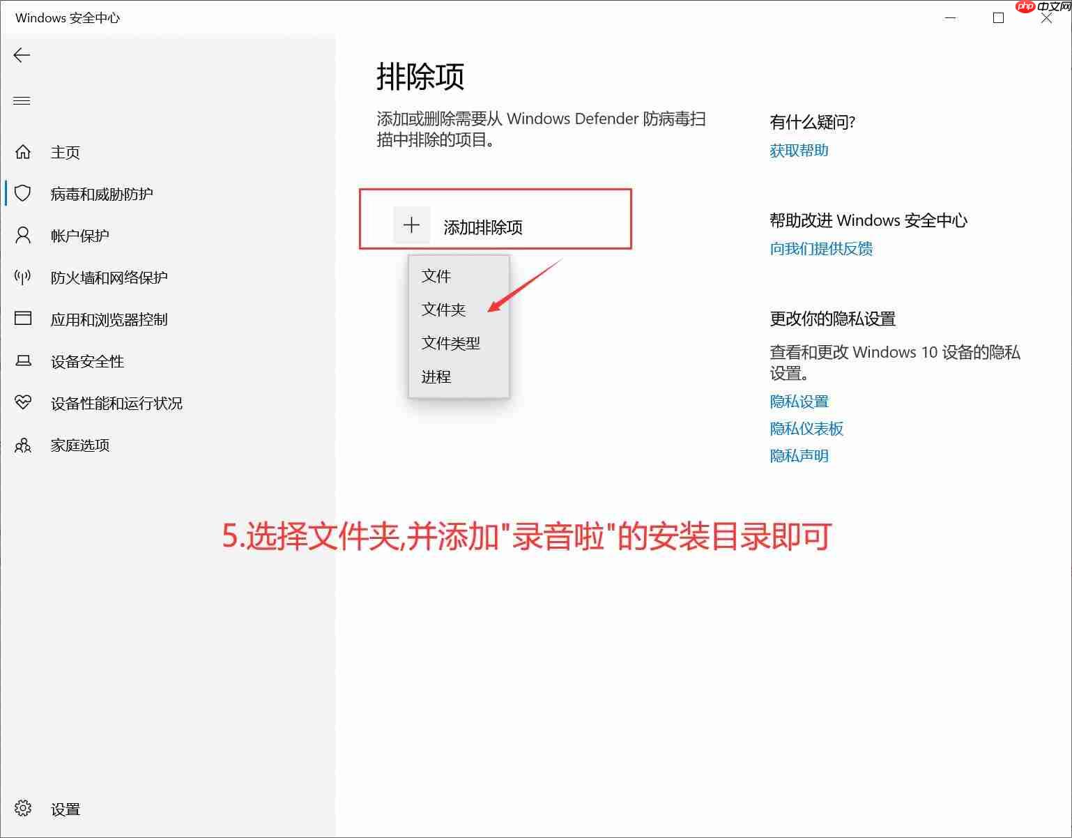This screenshot has width=1072, height=838.
Task: Open 设备安全性 section
Action: point(87,361)
